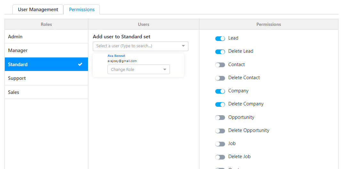
Task: Enable the Job permission toggle
Action: pyautogui.click(x=220, y=144)
